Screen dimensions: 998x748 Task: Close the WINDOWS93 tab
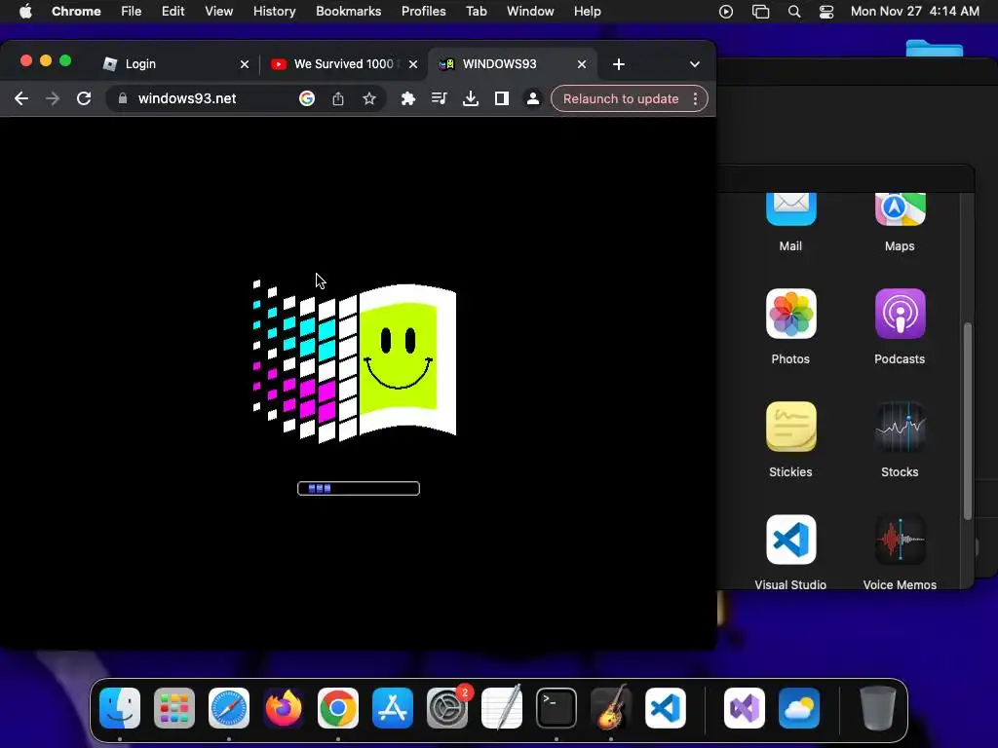582,64
